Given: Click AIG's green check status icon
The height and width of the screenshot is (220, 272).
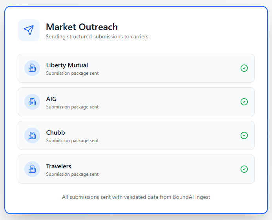Looking at the screenshot, I should [x=244, y=102].
